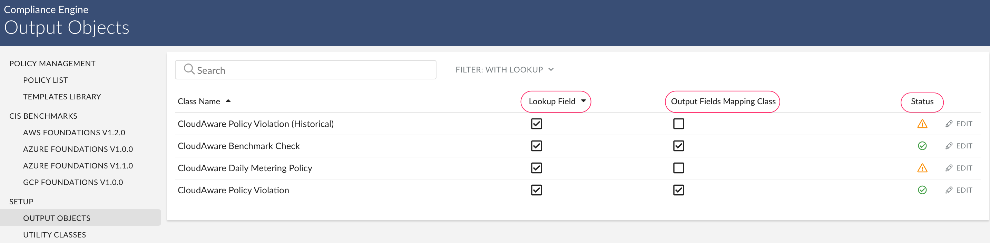Image resolution: width=990 pixels, height=243 pixels.
Task: Click the Output Fields Mapping Class header
Action: 723,101
